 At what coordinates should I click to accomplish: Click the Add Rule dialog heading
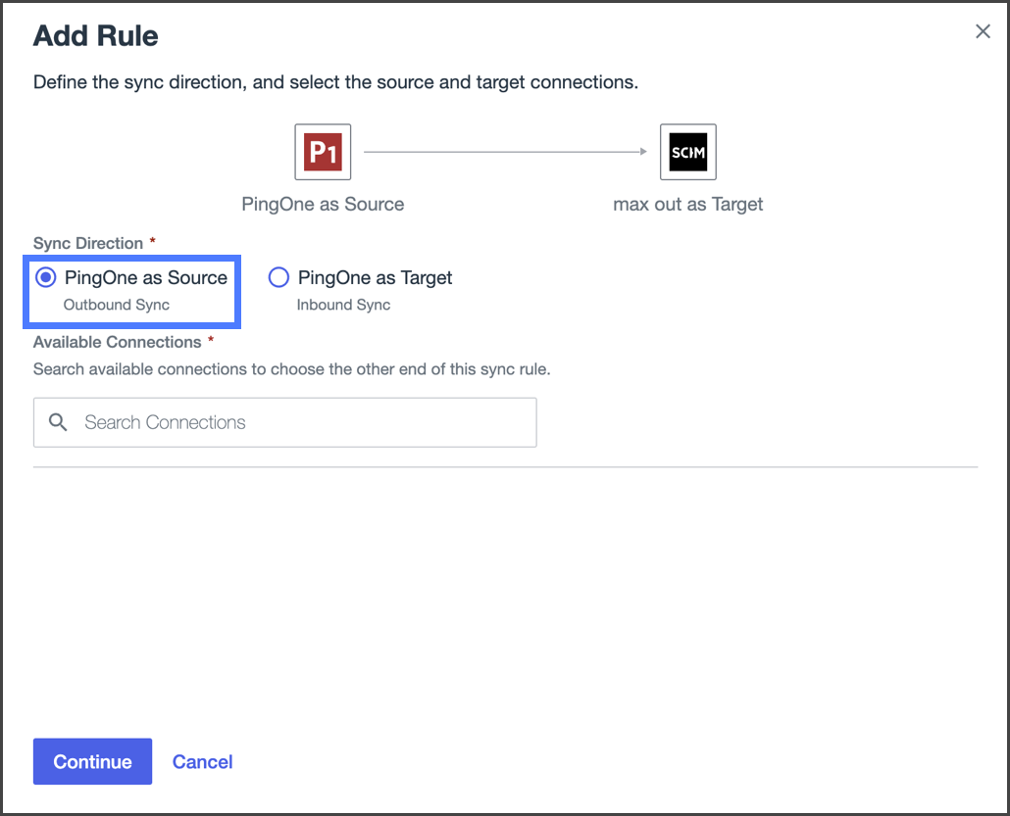tap(96, 36)
